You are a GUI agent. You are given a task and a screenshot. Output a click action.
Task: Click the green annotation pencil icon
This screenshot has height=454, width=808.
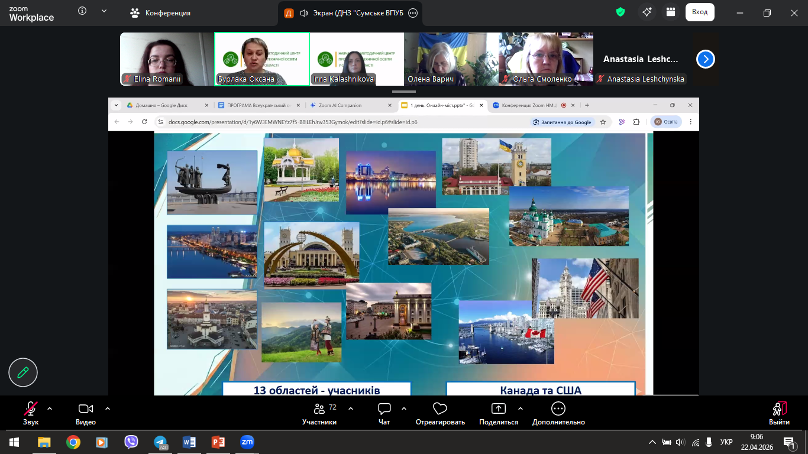[x=23, y=372]
